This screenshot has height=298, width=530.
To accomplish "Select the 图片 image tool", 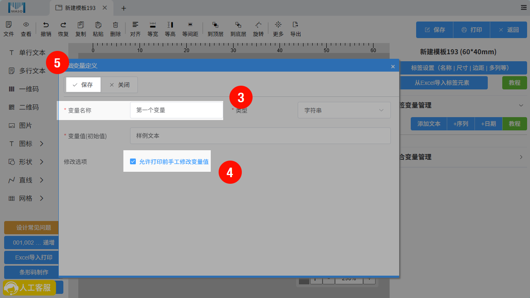I will (21, 125).
